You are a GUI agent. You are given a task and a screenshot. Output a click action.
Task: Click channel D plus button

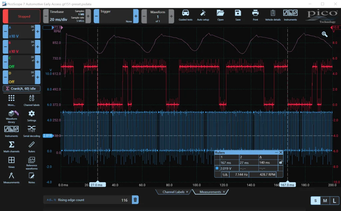tap(38, 77)
